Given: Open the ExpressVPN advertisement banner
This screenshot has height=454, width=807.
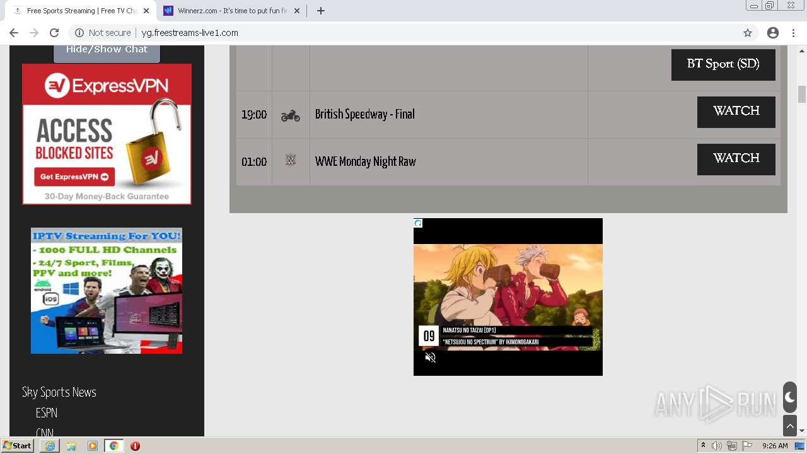Looking at the screenshot, I should [x=107, y=134].
